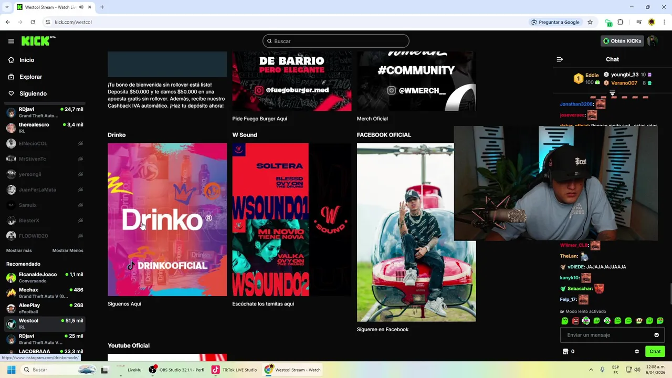Open therealescro channel in sidebar

[44, 128]
